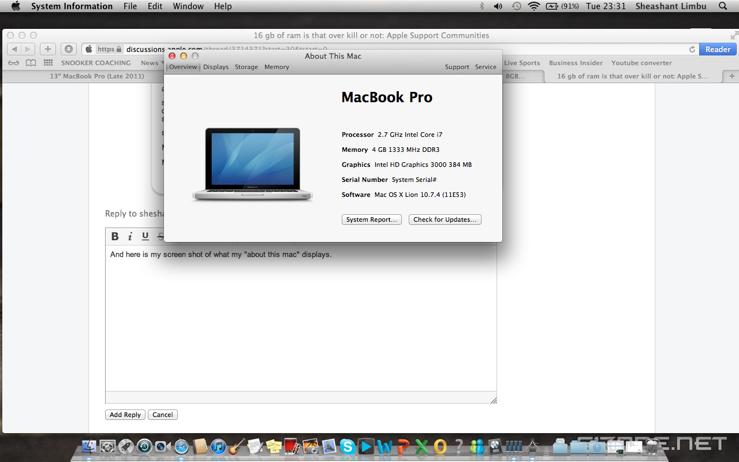Open the Bluetooth status menu

(x=482, y=6)
